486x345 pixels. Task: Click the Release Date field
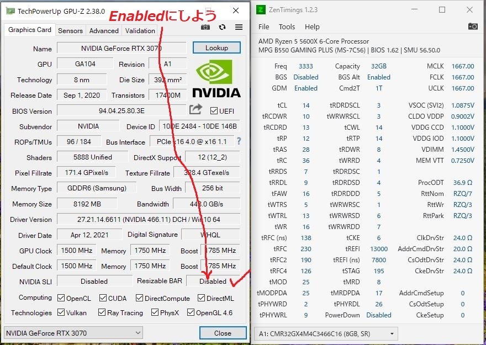coord(82,95)
